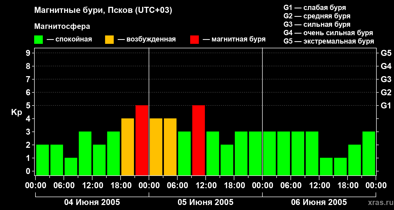Click the «Kp» axis label

(17, 112)
